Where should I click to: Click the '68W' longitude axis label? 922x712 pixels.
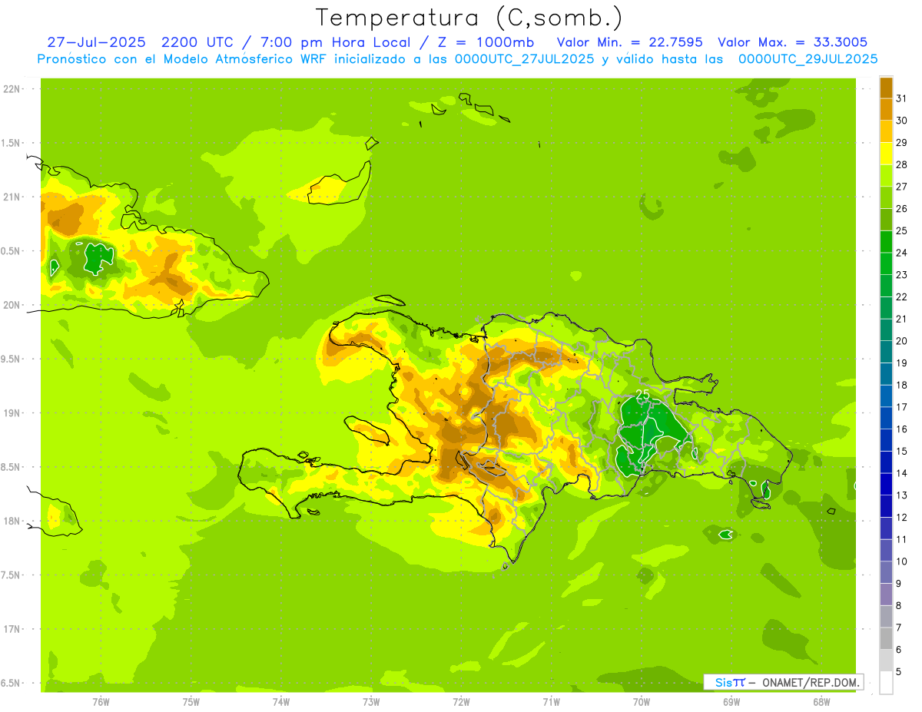point(821,701)
